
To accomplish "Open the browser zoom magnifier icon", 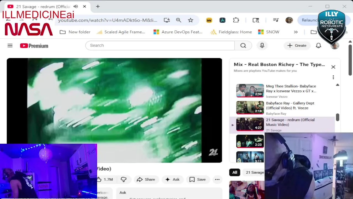I will click(179, 20).
